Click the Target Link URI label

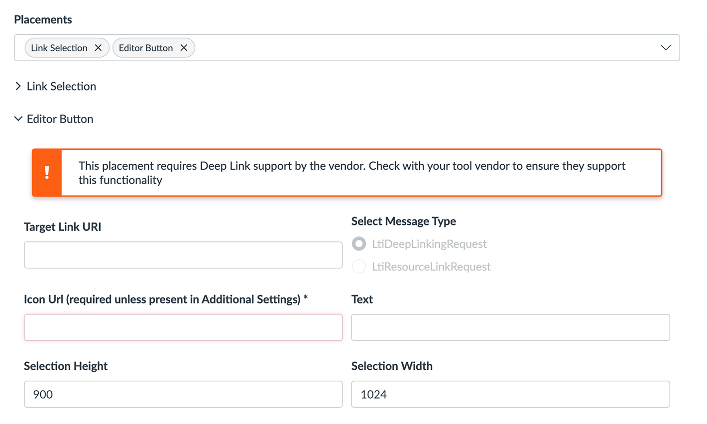[x=63, y=227]
